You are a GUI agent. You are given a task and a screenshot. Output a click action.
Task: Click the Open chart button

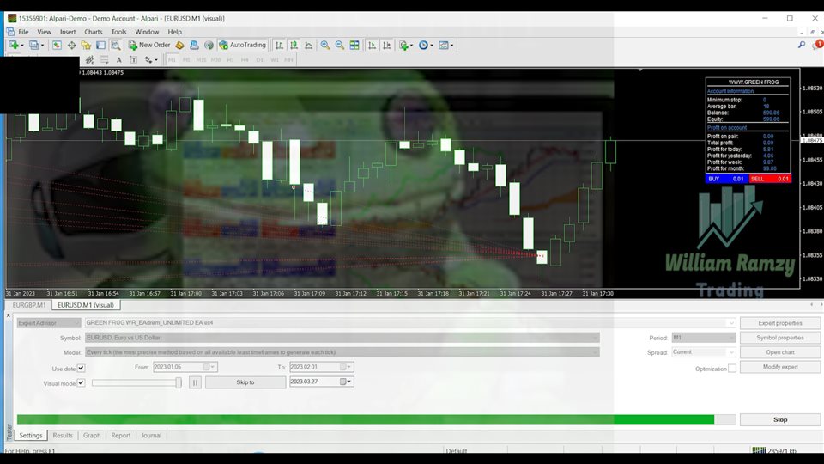pyautogui.click(x=780, y=352)
